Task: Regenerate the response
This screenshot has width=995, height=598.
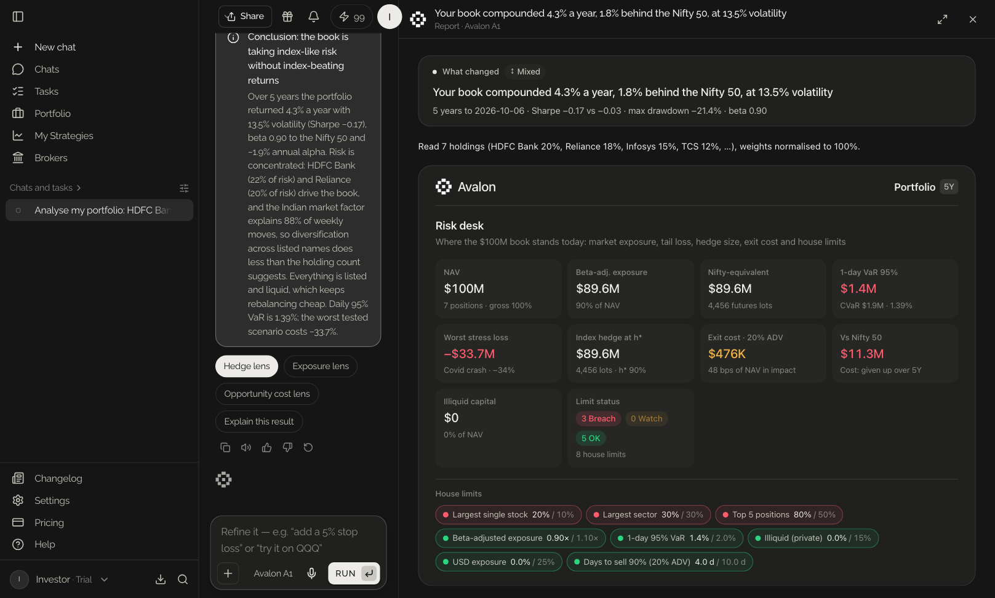Action: point(308,448)
